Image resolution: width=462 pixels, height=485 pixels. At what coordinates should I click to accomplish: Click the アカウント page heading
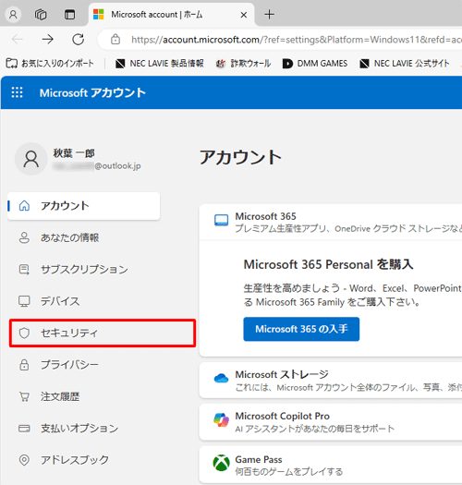click(240, 157)
